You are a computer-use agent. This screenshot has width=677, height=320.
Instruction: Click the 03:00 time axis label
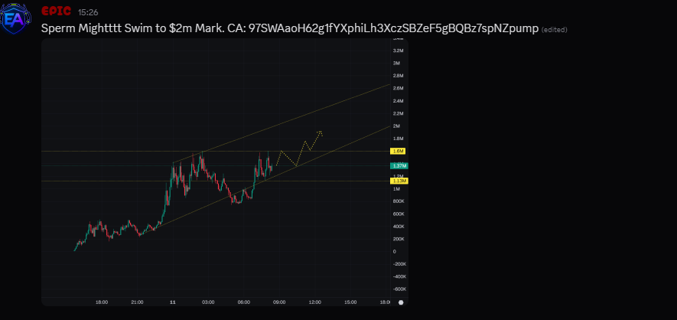click(208, 302)
